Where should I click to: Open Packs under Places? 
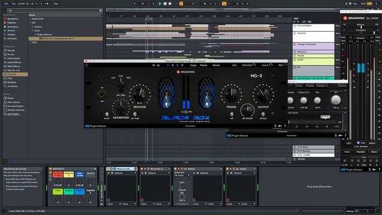[10, 98]
